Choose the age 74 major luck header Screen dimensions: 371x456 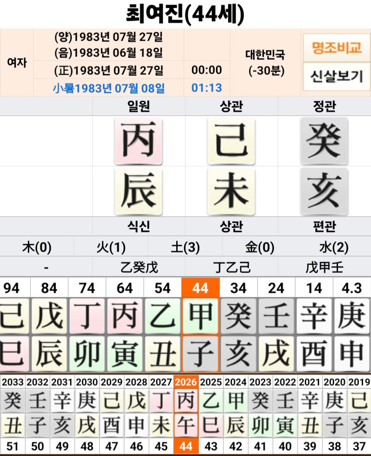click(87, 288)
